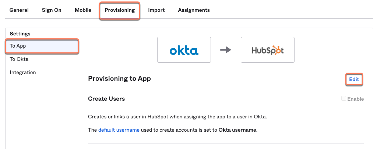The image size is (377, 149).
Task: Open the Import tab
Action: click(x=156, y=10)
